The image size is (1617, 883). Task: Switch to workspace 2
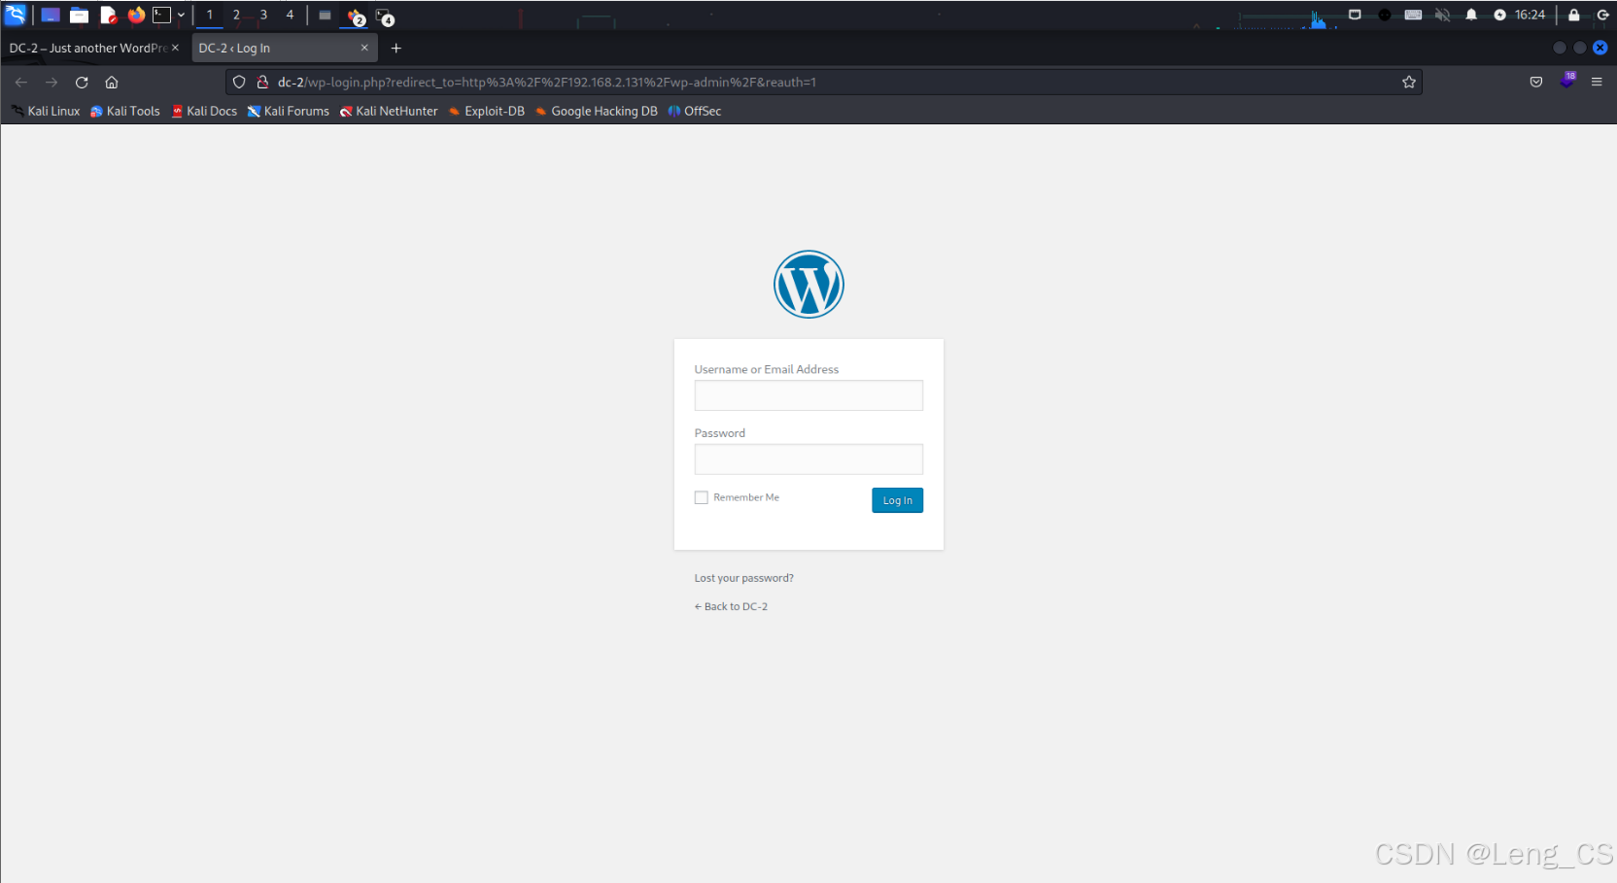coord(236,15)
